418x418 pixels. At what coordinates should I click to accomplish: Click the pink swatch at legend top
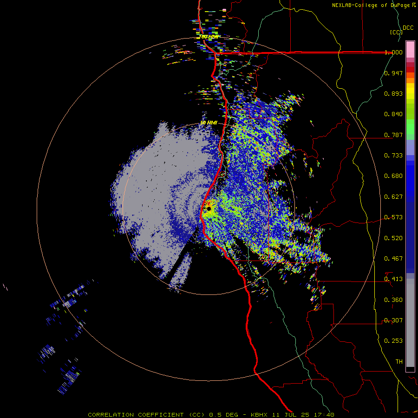[x=410, y=49]
